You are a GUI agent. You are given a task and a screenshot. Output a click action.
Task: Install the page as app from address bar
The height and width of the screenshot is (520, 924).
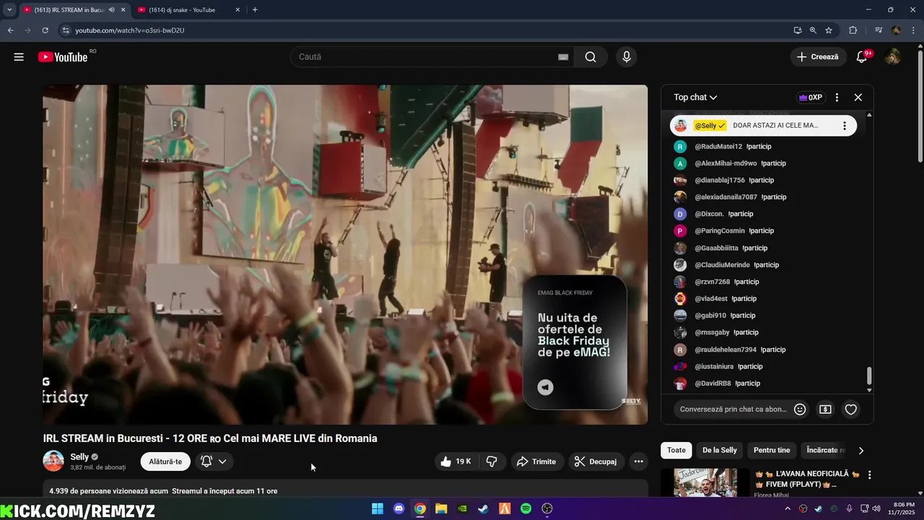798,30
